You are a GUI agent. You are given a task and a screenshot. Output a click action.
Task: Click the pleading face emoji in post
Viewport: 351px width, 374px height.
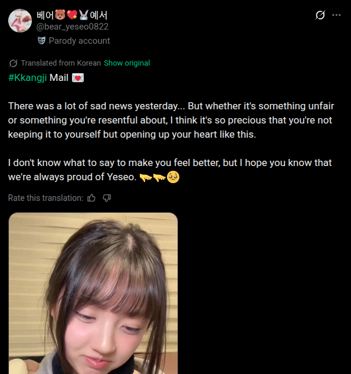pos(173,177)
